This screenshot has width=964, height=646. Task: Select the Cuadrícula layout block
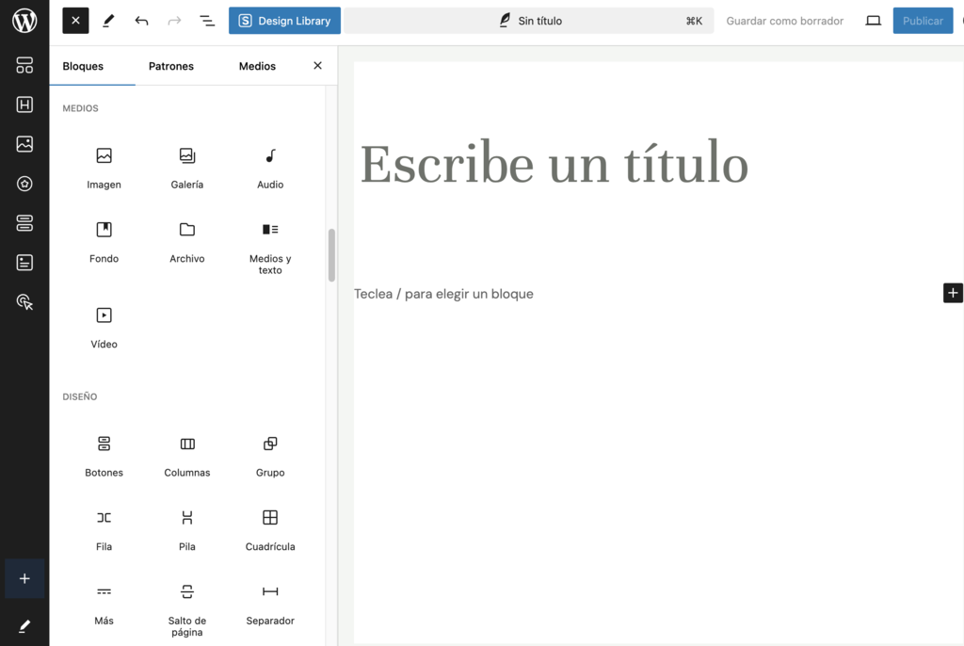(269, 527)
